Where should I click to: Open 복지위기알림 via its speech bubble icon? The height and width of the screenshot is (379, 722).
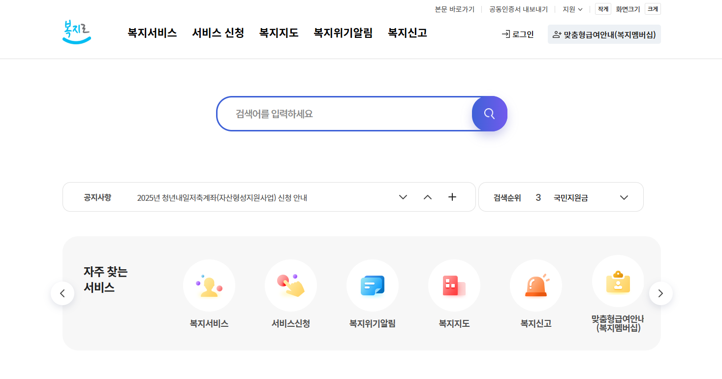(373, 285)
